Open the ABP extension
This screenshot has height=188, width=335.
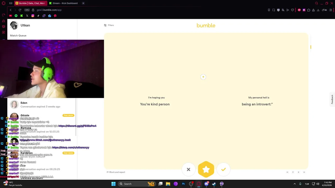click(x=299, y=10)
